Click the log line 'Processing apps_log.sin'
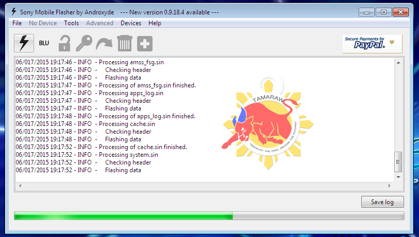419x237 pixels. 90,93
